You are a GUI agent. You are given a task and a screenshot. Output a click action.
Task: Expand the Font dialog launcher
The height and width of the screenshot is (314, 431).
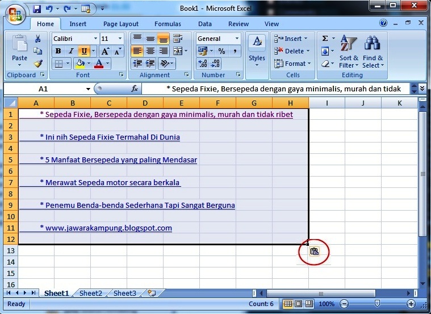(121, 74)
